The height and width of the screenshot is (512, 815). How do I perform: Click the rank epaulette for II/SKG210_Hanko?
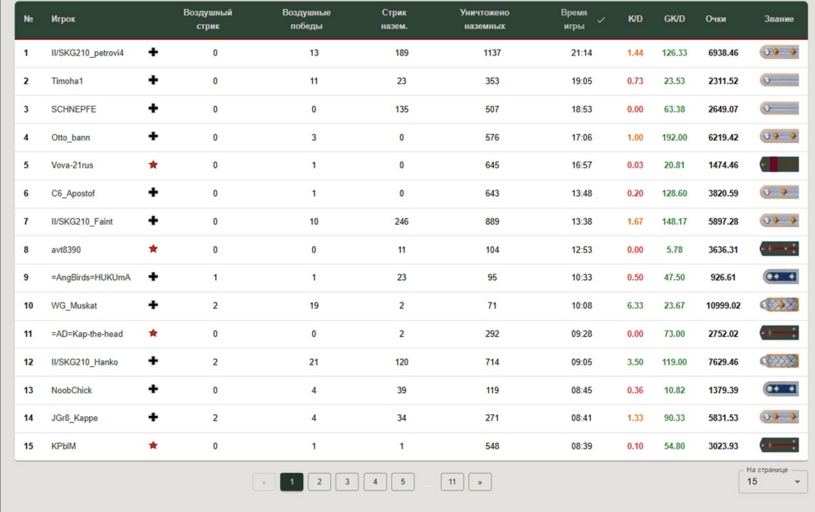pyautogui.click(x=778, y=361)
